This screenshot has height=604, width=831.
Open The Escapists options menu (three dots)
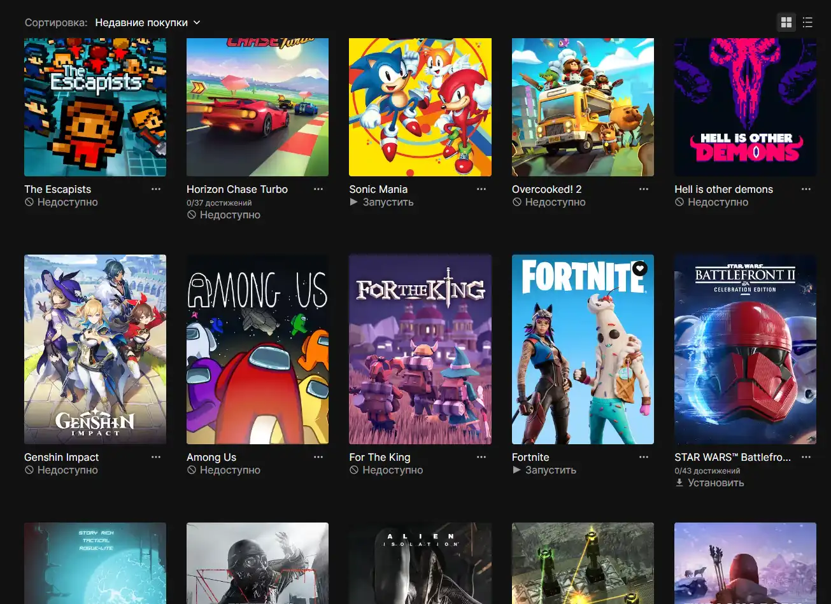pos(156,189)
